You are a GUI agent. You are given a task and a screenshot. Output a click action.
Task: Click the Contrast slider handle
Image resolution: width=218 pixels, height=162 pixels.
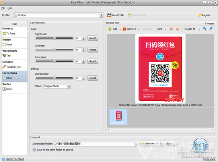[x=54, y=50]
